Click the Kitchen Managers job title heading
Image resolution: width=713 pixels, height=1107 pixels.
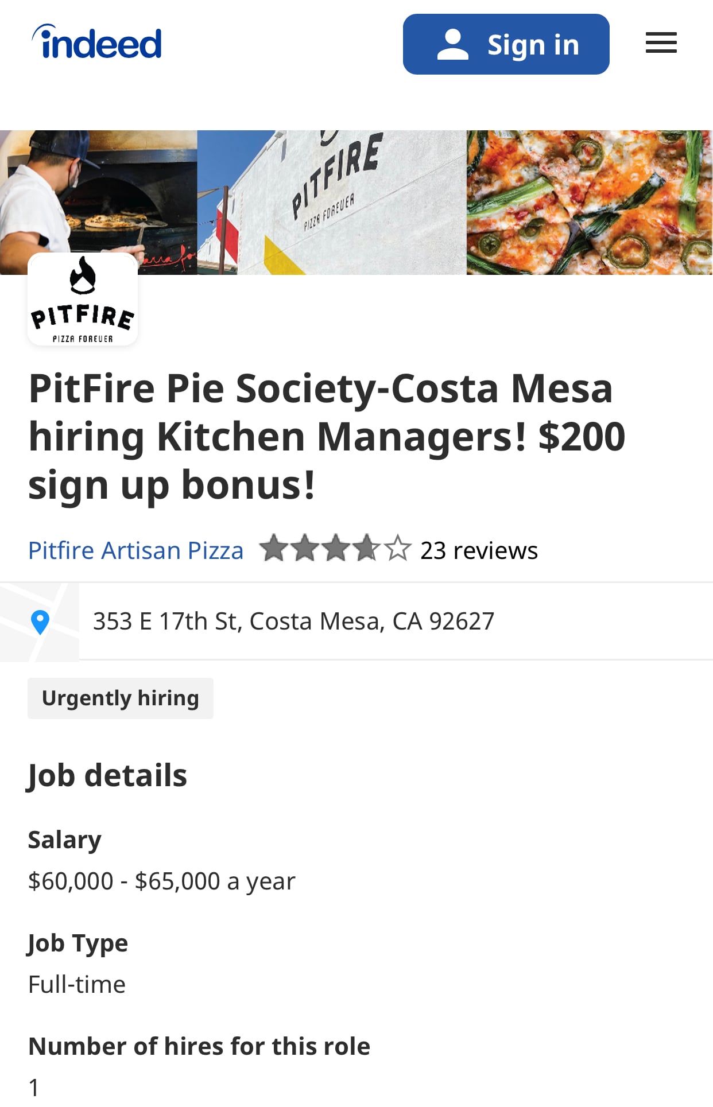point(326,436)
